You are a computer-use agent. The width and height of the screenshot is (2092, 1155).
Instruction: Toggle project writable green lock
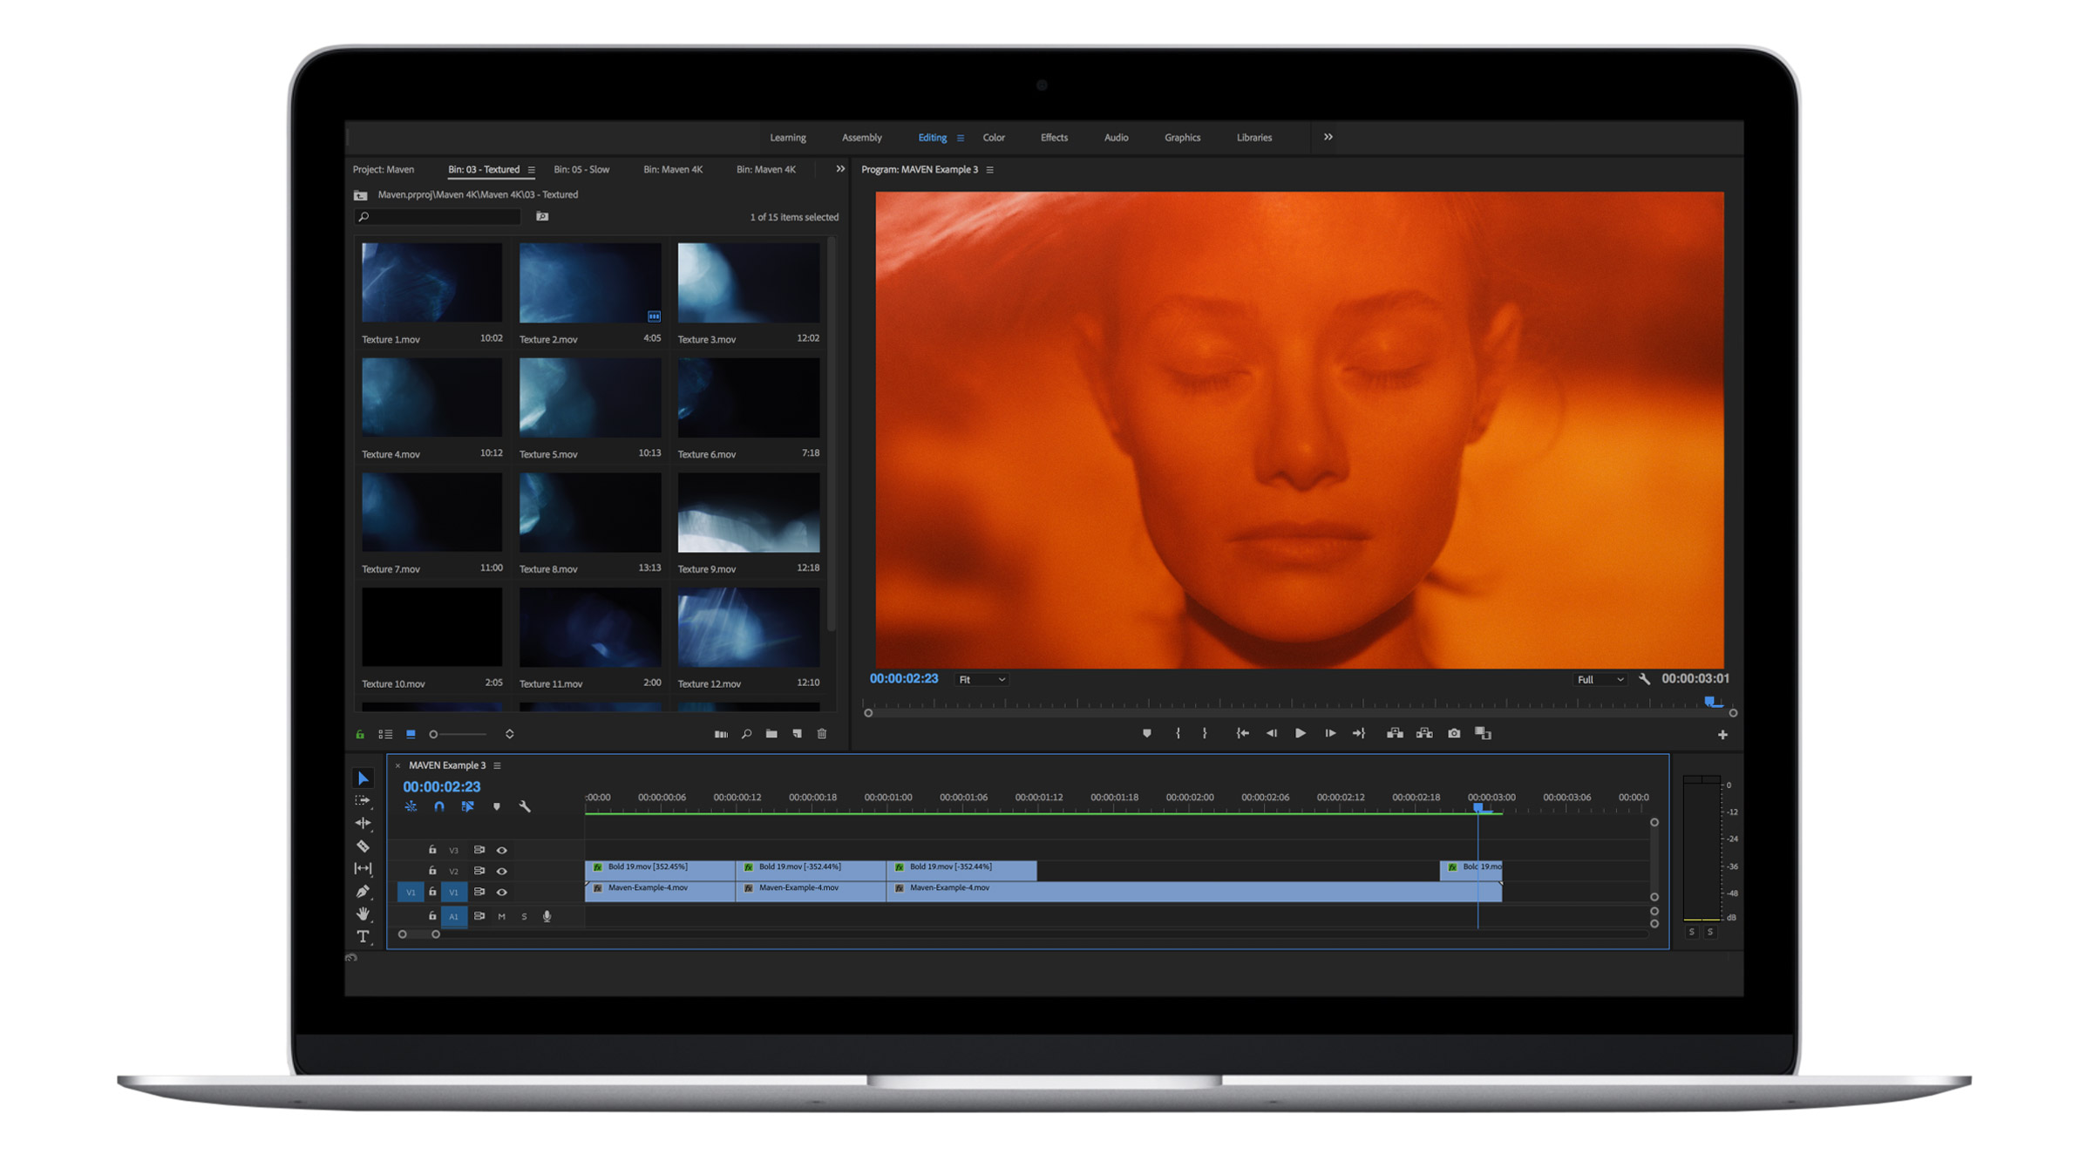360,735
